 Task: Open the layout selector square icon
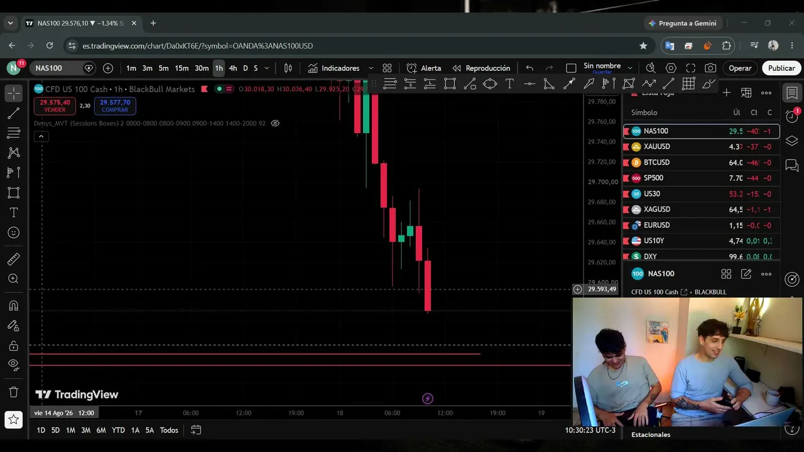click(x=571, y=68)
